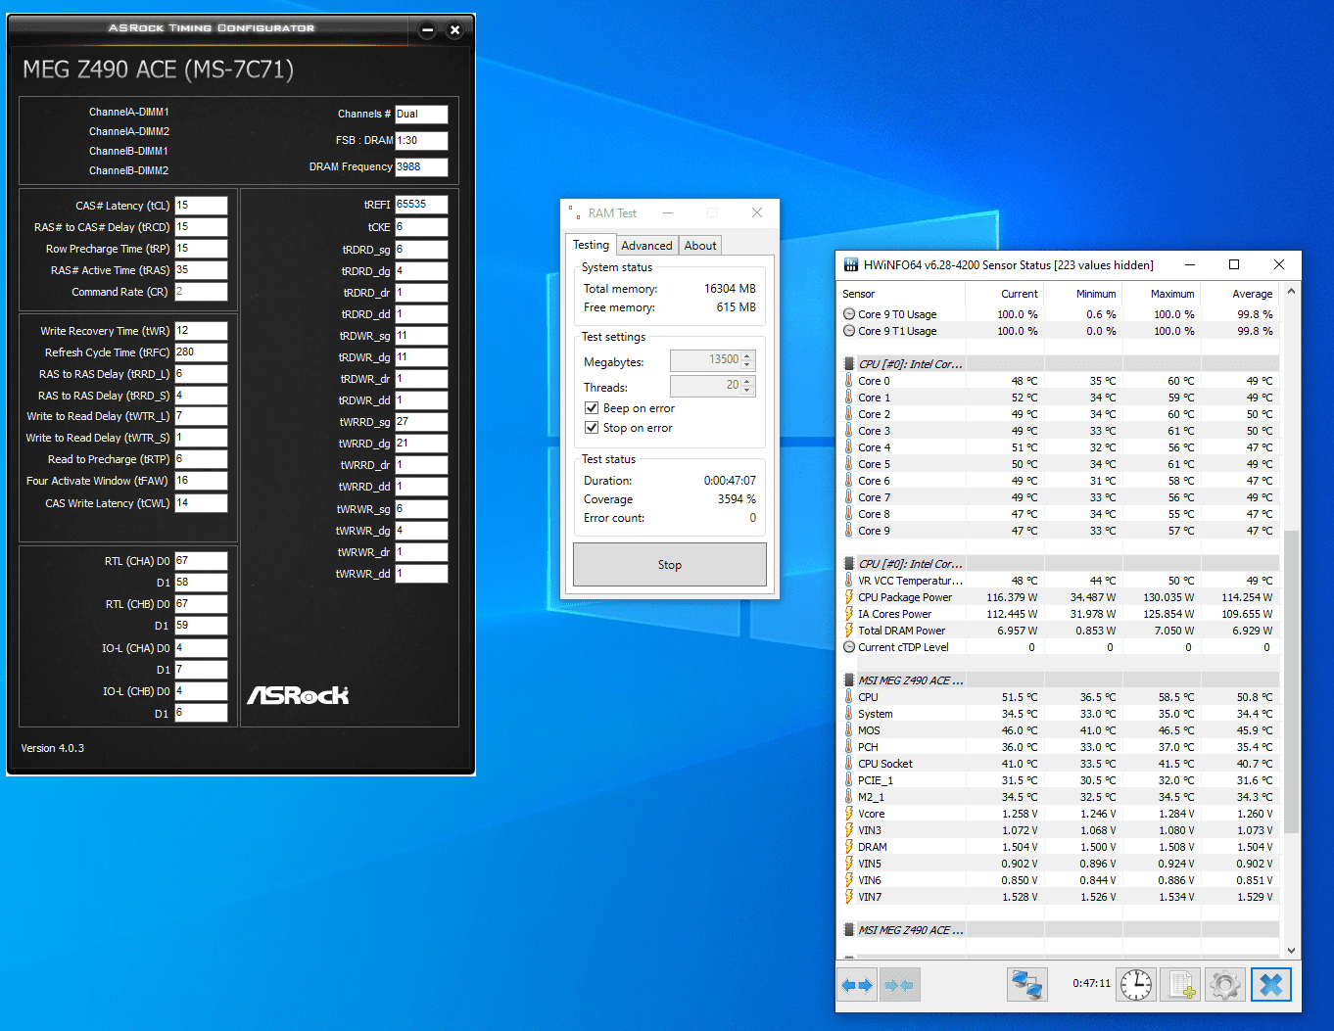Click the Four Activate Window (tFAW) field

click(x=201, y=481)
